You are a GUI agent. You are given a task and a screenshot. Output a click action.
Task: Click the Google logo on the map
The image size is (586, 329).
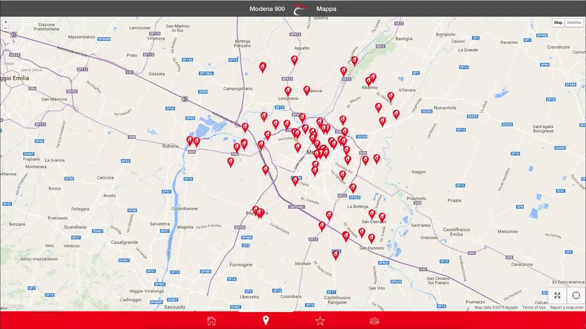pyautogui.click(x=13, y=305)
